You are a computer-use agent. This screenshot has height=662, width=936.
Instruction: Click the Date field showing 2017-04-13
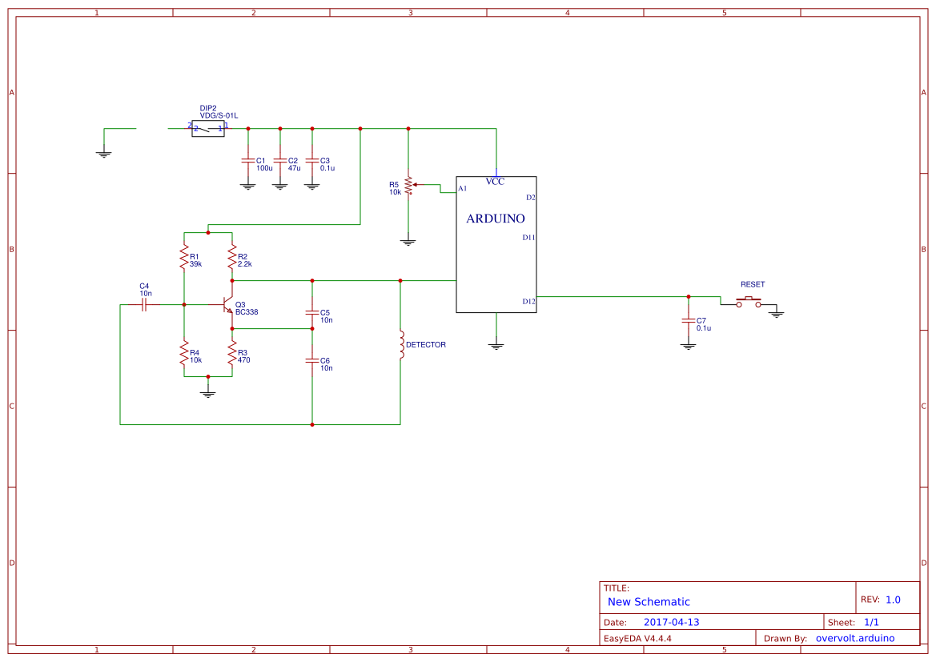tap(671, 620)
